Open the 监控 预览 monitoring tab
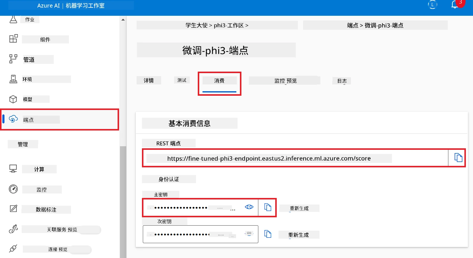The width and height of the screenshot is (473, 258). (285, 81)
